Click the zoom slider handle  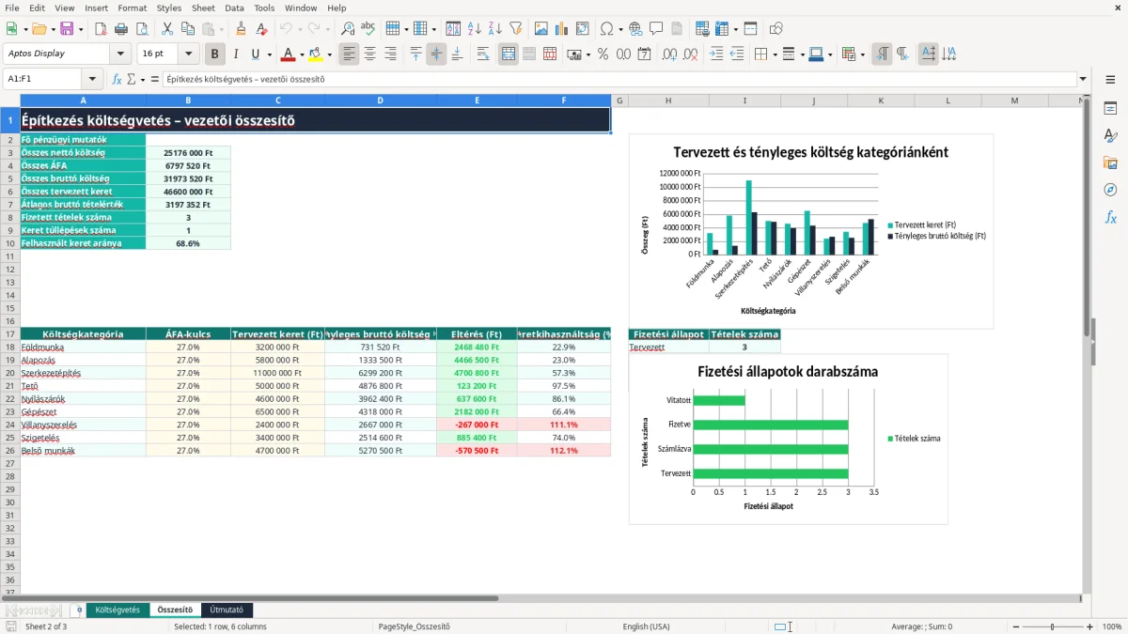[x=1052, y=626]
